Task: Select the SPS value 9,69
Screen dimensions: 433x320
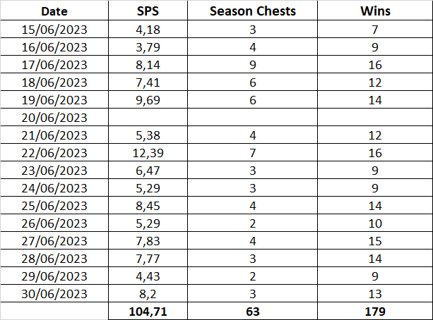Action: (x=148, y=99)
